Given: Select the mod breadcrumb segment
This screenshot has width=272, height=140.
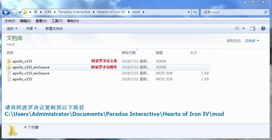Looking at the screenshot, I should (x=136, y=12).
